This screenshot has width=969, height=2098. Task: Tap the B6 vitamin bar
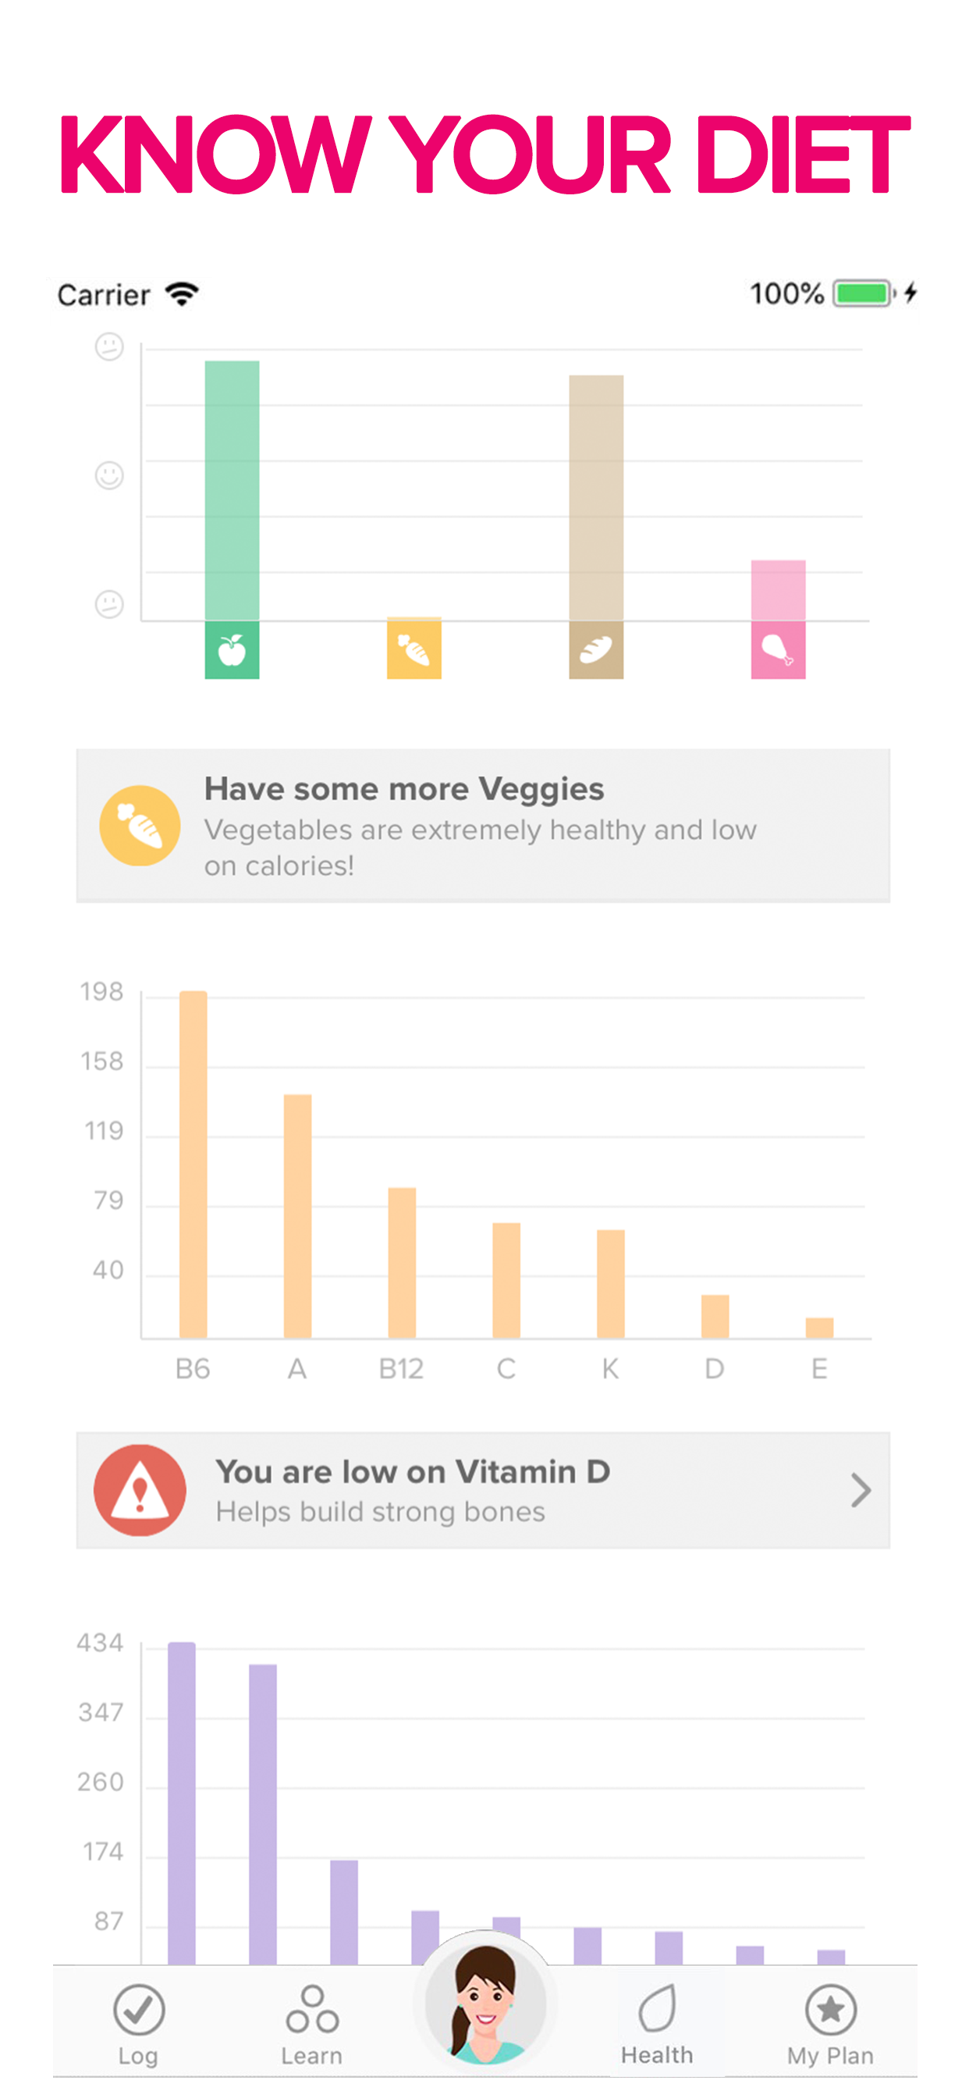coord(193,1165)
